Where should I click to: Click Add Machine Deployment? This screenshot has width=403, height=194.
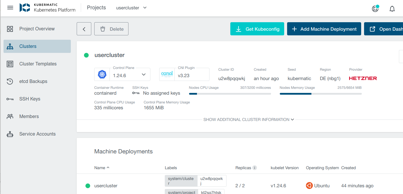pyautogui.click(x=324, y=29)
